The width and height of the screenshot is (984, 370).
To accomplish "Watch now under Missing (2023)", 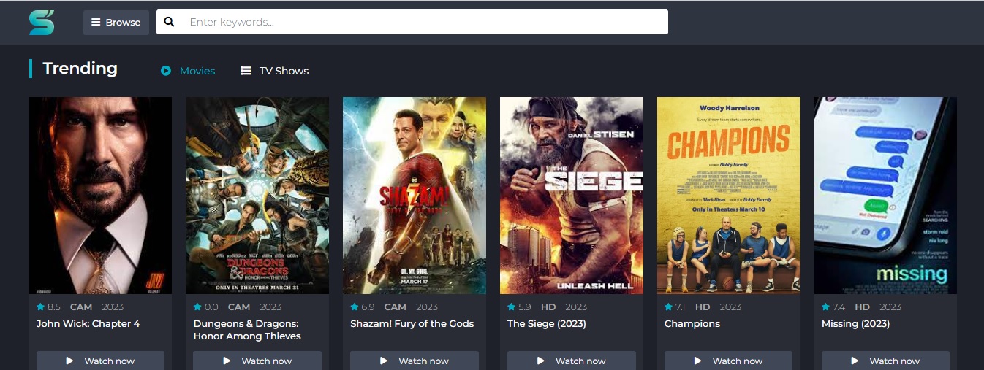I will coord(885,361).
